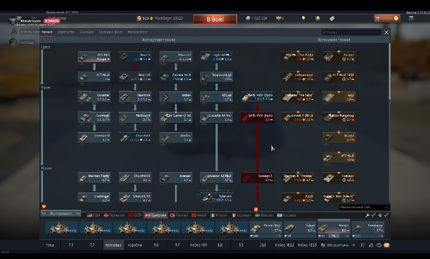The height and width of the screenshot is (259, 430).
Task: Select the Sherman Firefly card
Action: point(94,178)
